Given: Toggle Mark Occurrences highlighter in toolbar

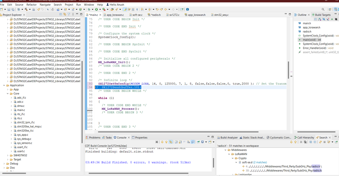Looking at the screenshot, I should tap(125, 9).
